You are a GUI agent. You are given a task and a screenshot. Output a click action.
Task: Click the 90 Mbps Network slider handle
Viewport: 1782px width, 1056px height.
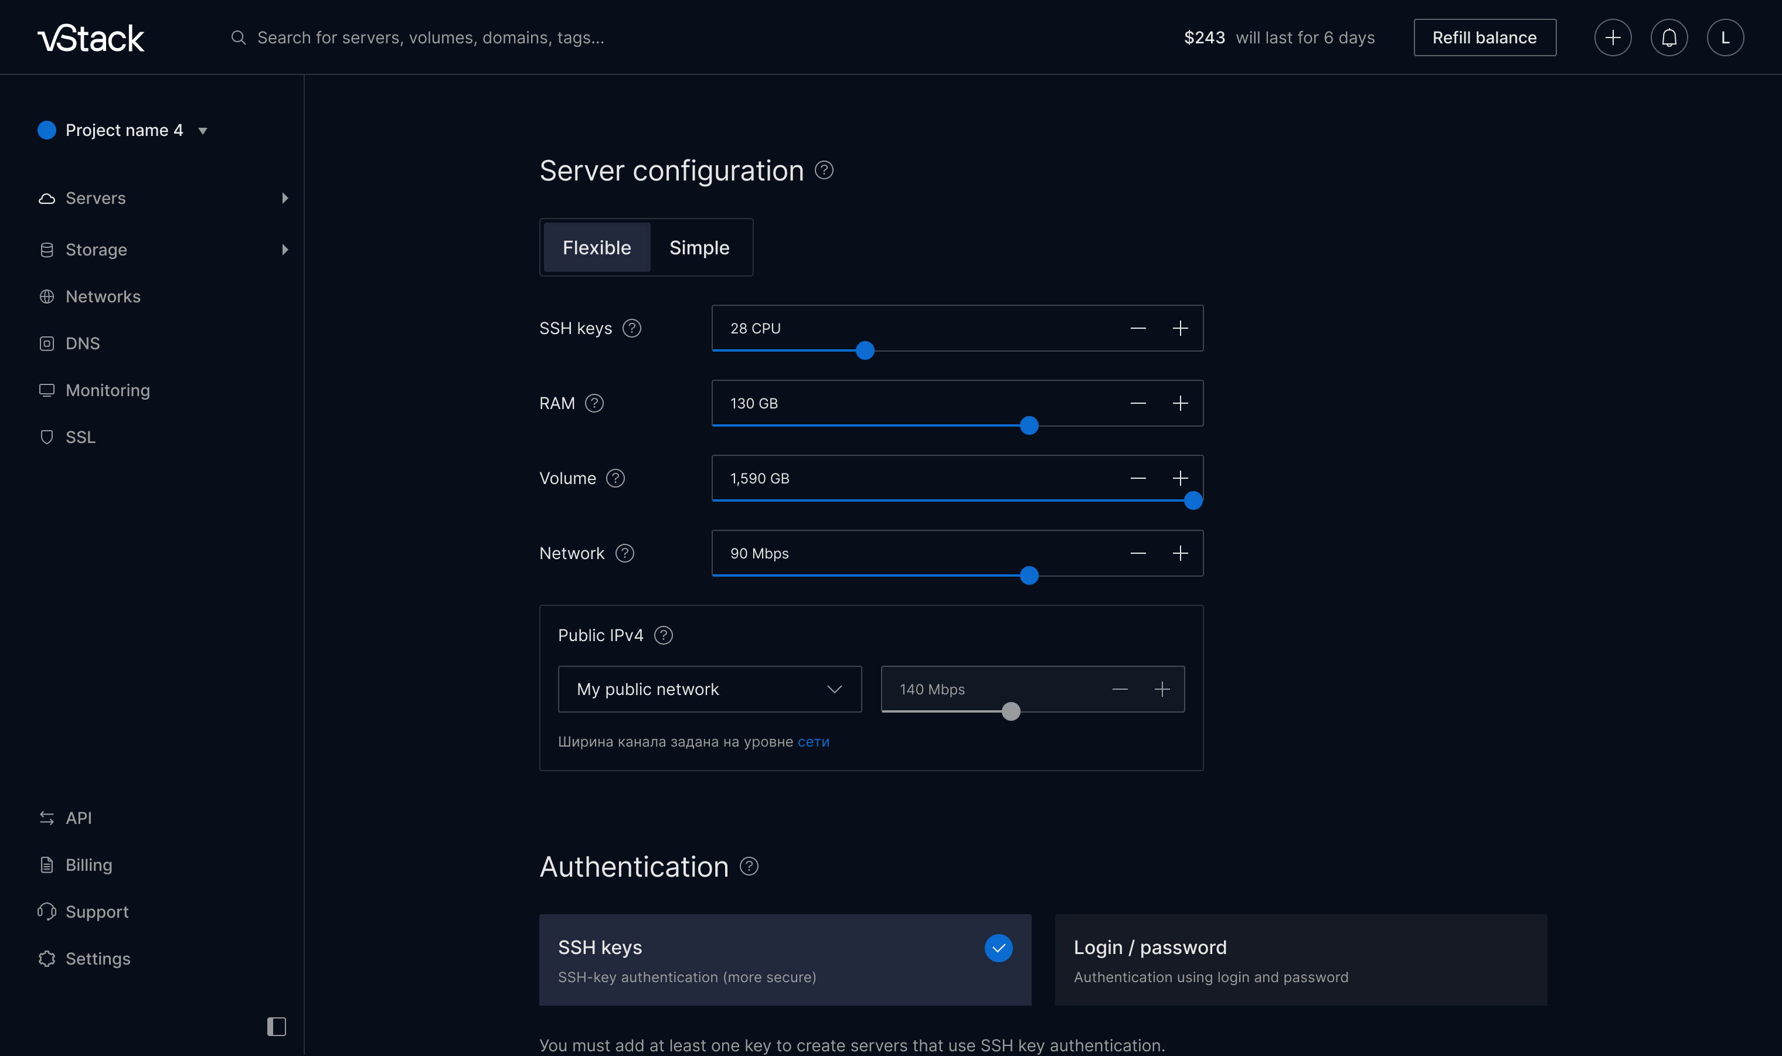(1029, 575)
